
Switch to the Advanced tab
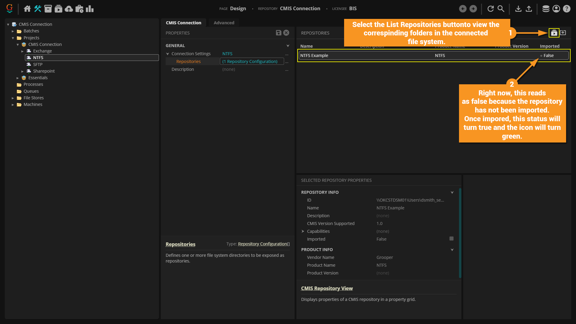click(224, 23)
